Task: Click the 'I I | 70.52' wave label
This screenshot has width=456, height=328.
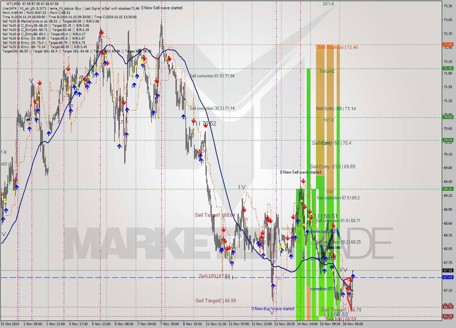Action: [x=204, y=124]
